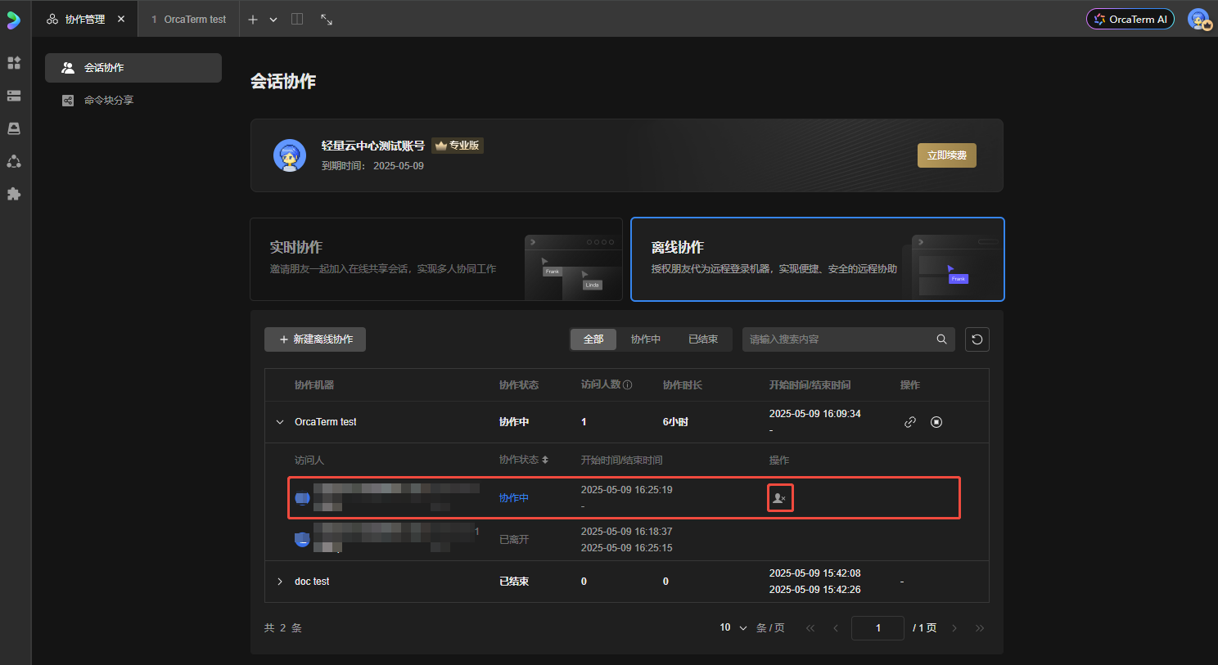
Task: Click the 协作时长 column header
Action: (x=683, y=385)
